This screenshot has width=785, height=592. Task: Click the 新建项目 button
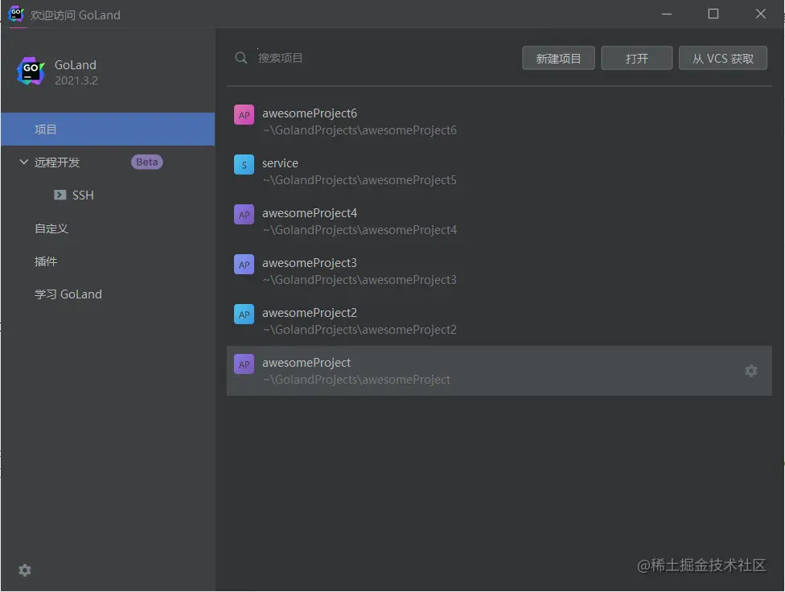(558, 59)
